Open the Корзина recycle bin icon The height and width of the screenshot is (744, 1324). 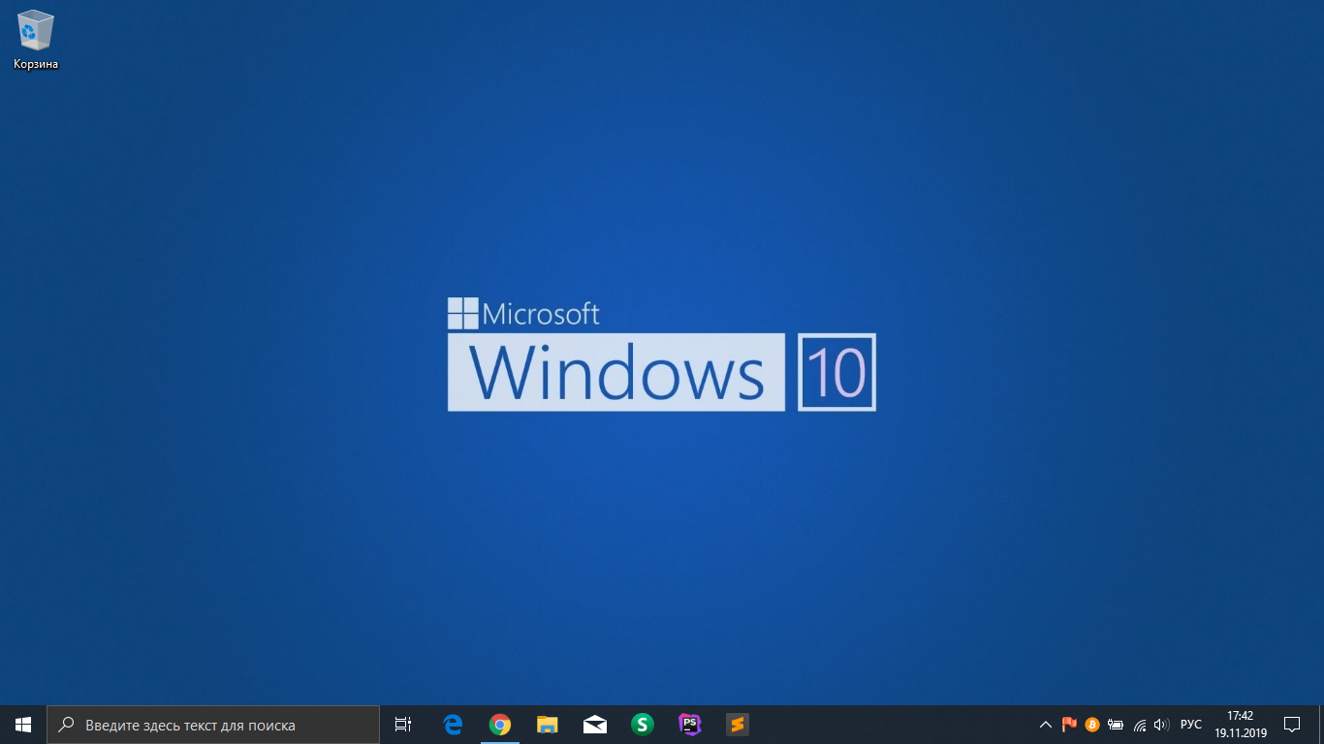point(36,40)
